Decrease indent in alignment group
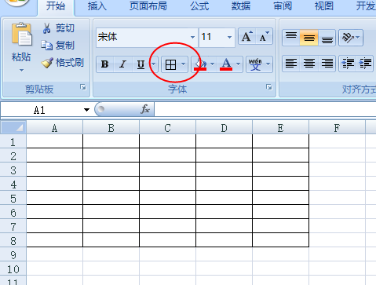 coord(348,64)
